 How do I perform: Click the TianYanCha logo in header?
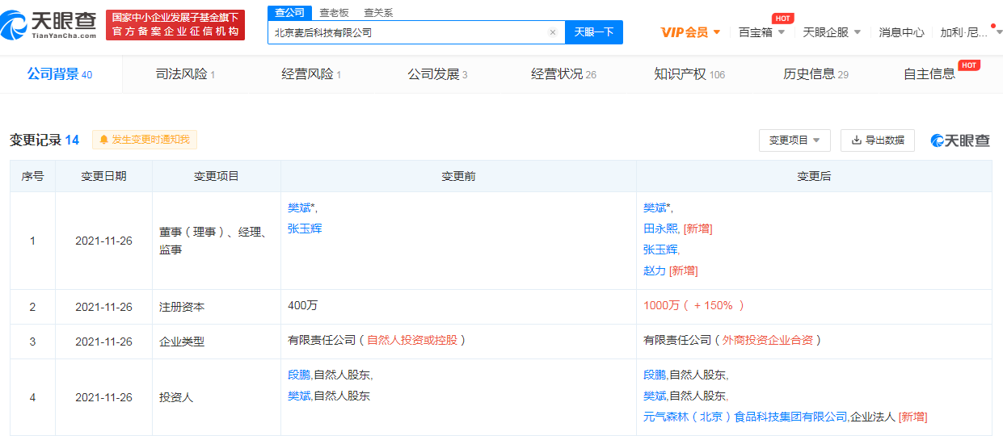tap(50, 25)
